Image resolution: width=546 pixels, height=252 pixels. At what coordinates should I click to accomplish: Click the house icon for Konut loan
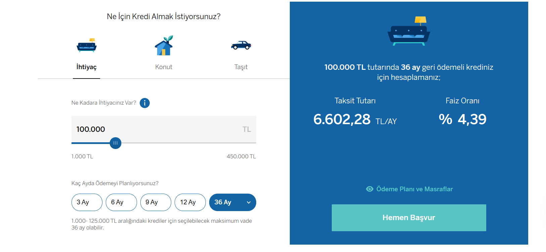tap(164, 46)
